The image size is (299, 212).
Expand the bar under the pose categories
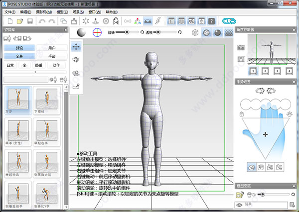click(x=35, y=72)
